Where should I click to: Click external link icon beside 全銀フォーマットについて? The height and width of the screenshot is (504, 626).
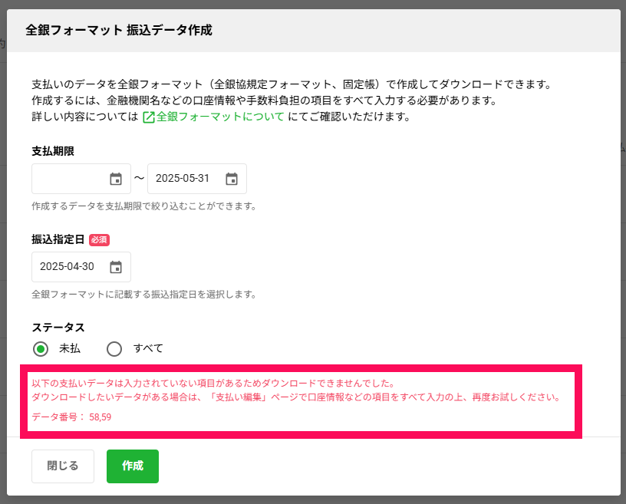pyautogui.click(x=149, y=117)
